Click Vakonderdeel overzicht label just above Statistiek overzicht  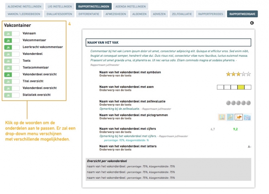pyautogui.click(x=39, y=88)
